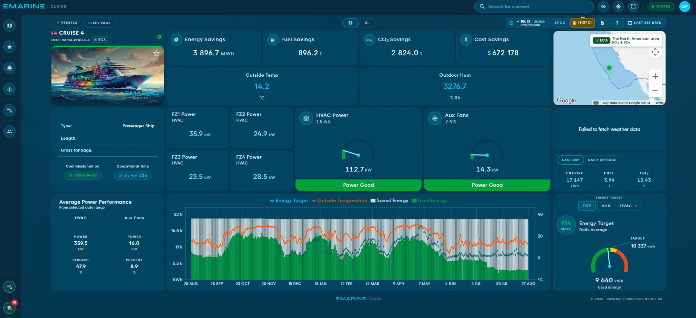Viewport: 696px width, 318px height.
Task: Open the satellite connectivity sidebar icon
Action: tap(9, 110)
